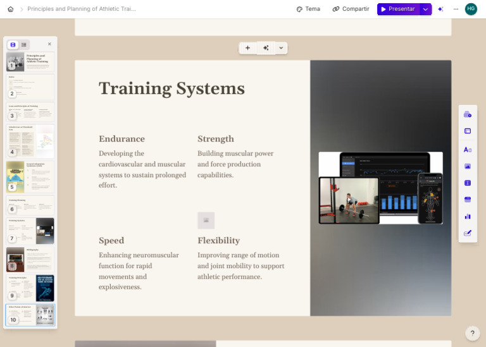Click the breadcrumb chevron separator
Image resolution: width=486 pixels, height=347 pixels.
[22, 9]
